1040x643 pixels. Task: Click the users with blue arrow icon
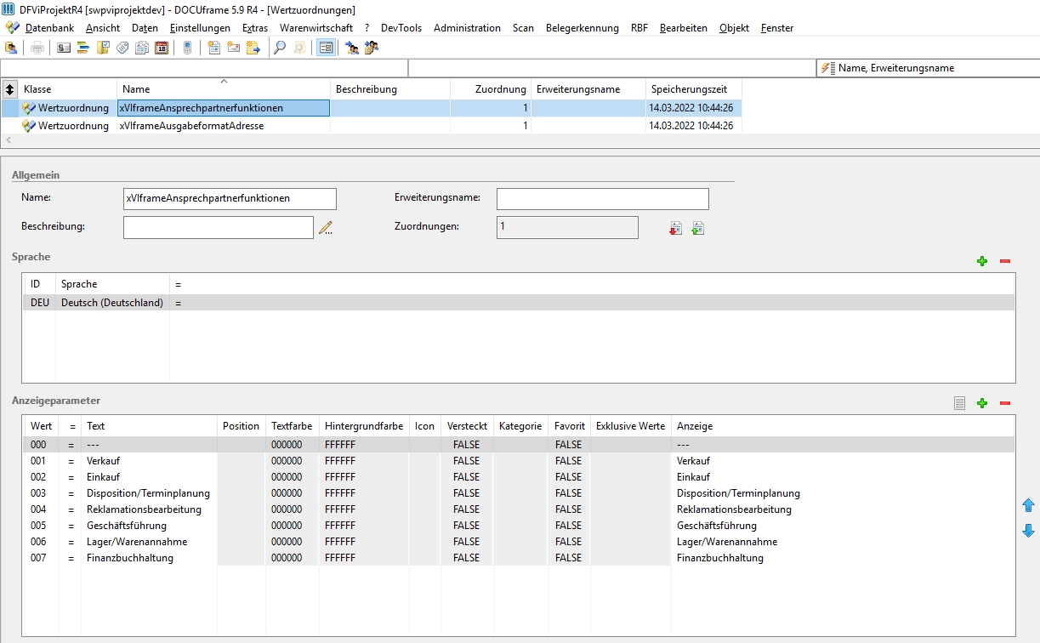[352, 48]
